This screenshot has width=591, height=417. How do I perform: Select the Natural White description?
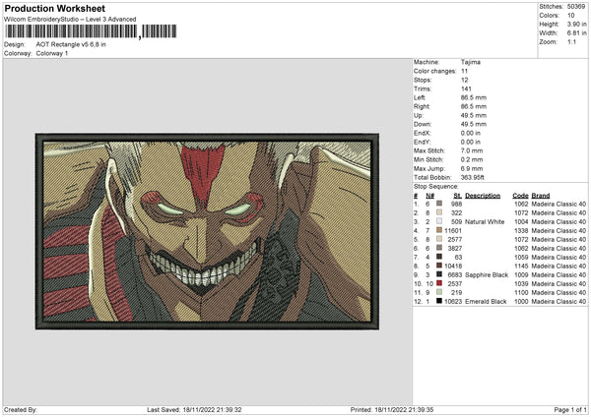coord(485,222)
